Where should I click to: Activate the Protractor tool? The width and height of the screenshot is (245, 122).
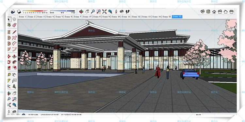9,80
